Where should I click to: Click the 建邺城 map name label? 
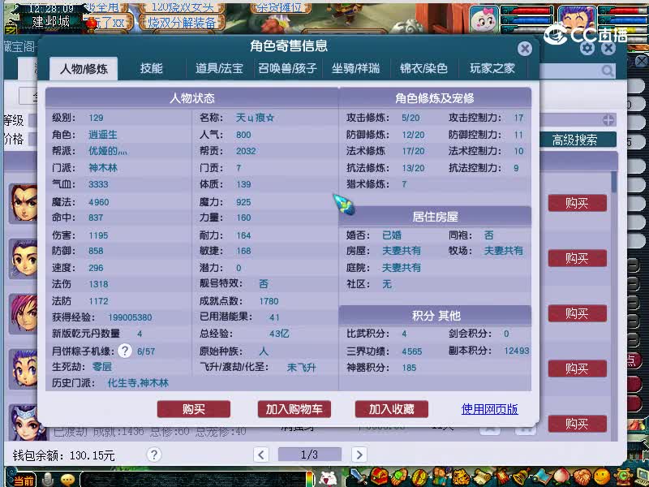(x=51, y=22)
